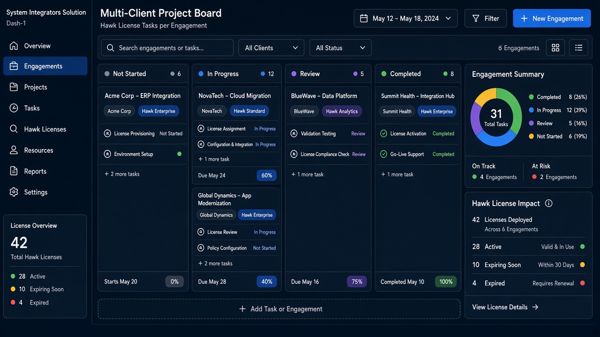The width and height of the screenshot is (600, 337).
Task: Click the Hawk Standard tag on NovaTech
Action: pyautogui.click(x=249, y=111)
